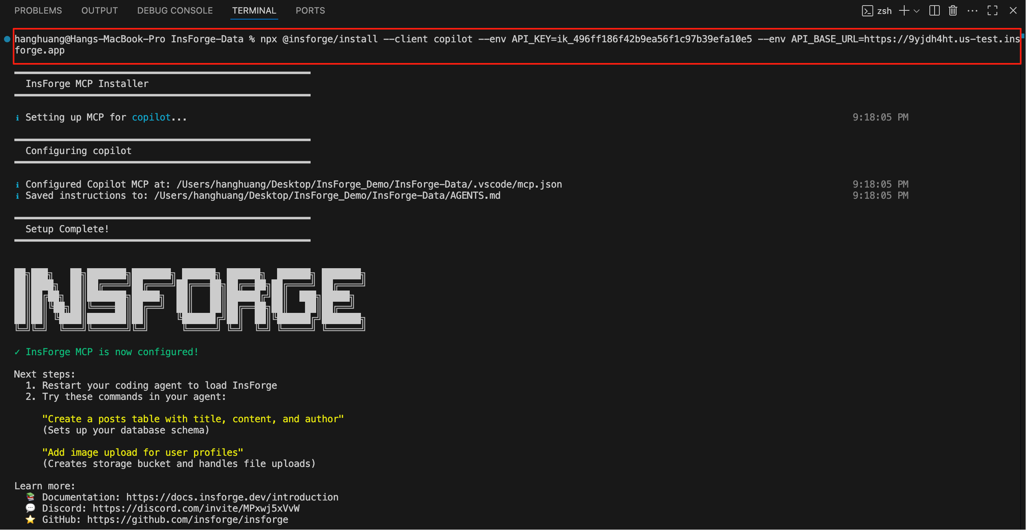Open the launch profile dropdown chevron
Viewport: 1026px width, 530px height.
click(917, 11)
